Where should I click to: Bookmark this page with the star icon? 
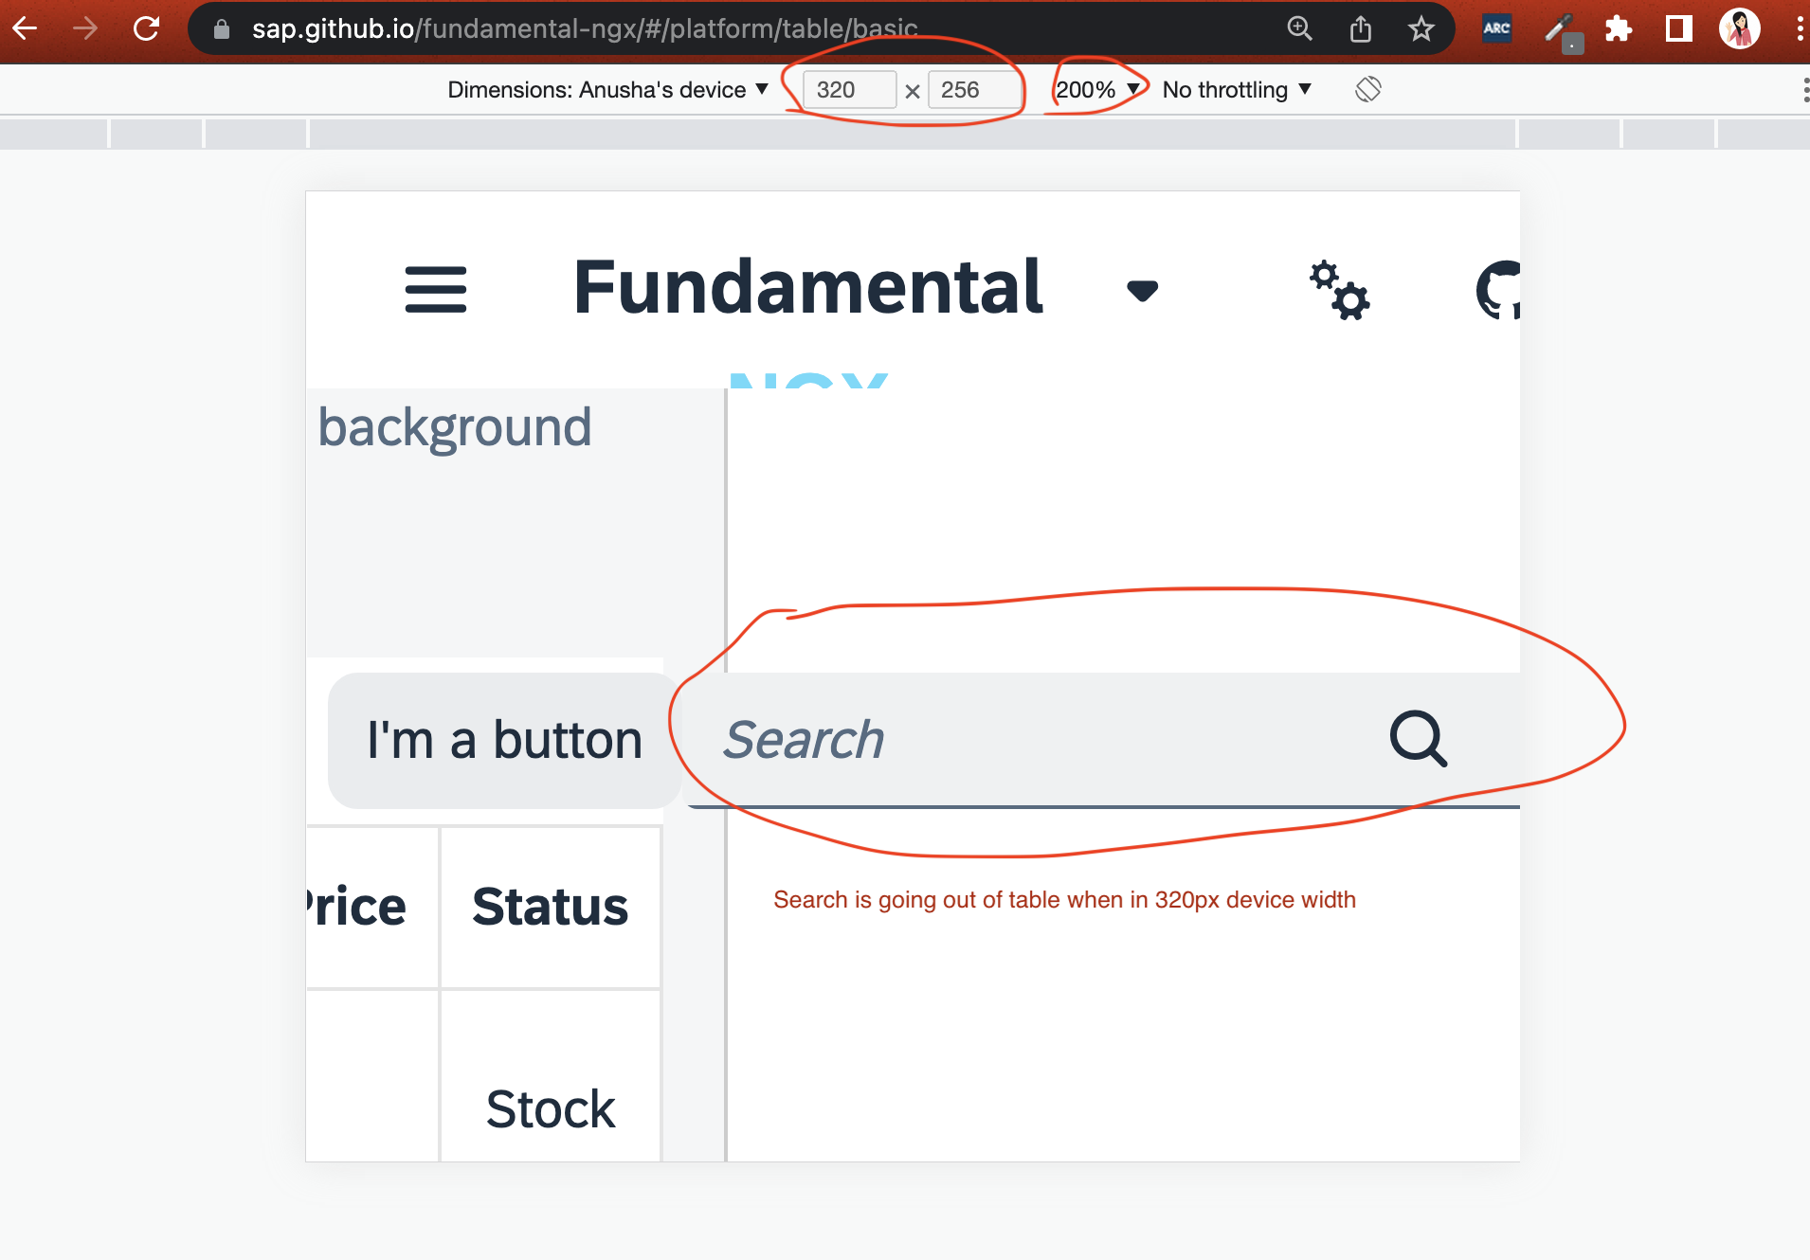pyautogui.click(x=1421, y=28)
